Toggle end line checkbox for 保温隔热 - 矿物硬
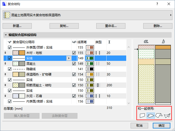The height and width of the screenshot is (131, 175). pos(74,74)
